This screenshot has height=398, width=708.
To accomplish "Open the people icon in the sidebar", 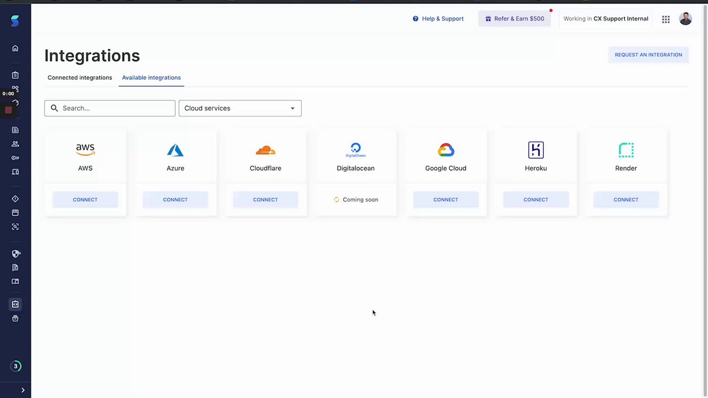I will 15,144.
